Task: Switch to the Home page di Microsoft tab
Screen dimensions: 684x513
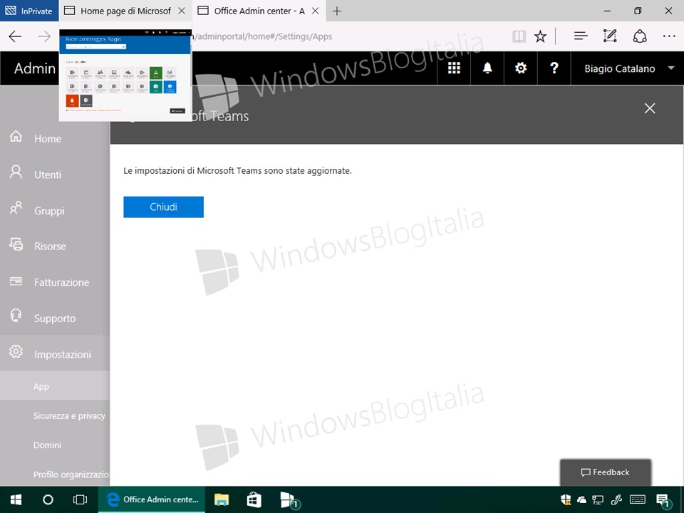Action: click(x=125, y=11)
